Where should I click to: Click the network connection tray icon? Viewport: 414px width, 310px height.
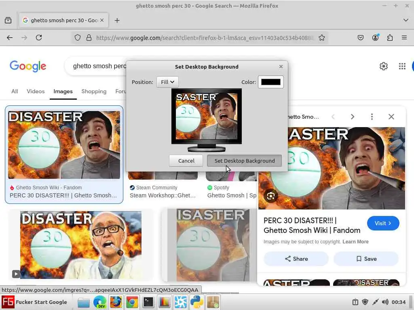pos(375,302)
